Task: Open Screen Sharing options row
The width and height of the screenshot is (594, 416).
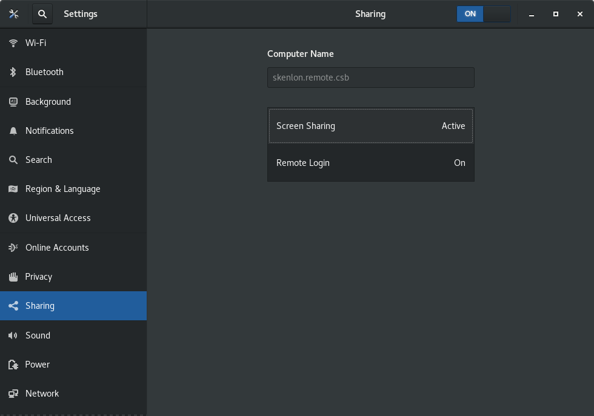Action: click(370, 126)
